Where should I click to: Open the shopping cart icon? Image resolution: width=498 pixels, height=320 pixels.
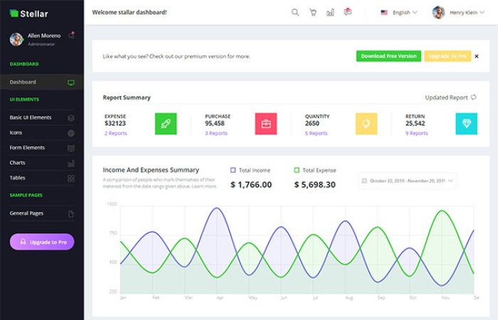click(x=313, y=12)
